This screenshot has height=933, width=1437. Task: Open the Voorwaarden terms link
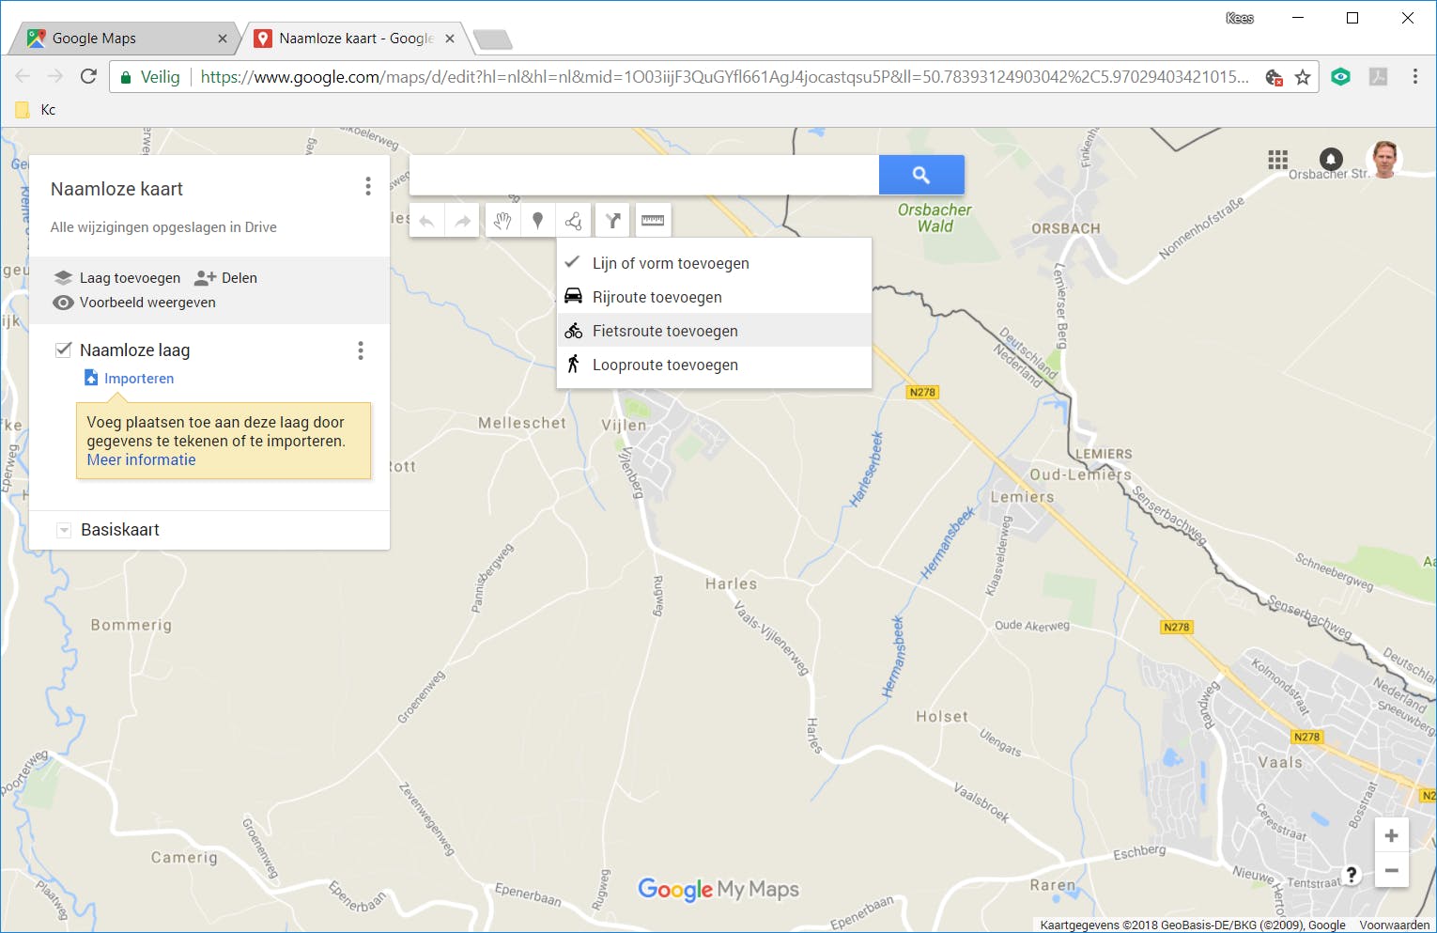coord(1394,925)
